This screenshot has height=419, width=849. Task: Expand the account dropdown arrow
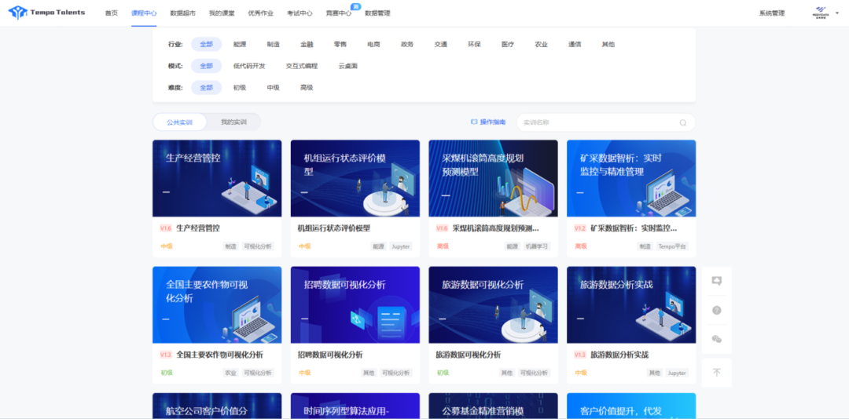838,13
